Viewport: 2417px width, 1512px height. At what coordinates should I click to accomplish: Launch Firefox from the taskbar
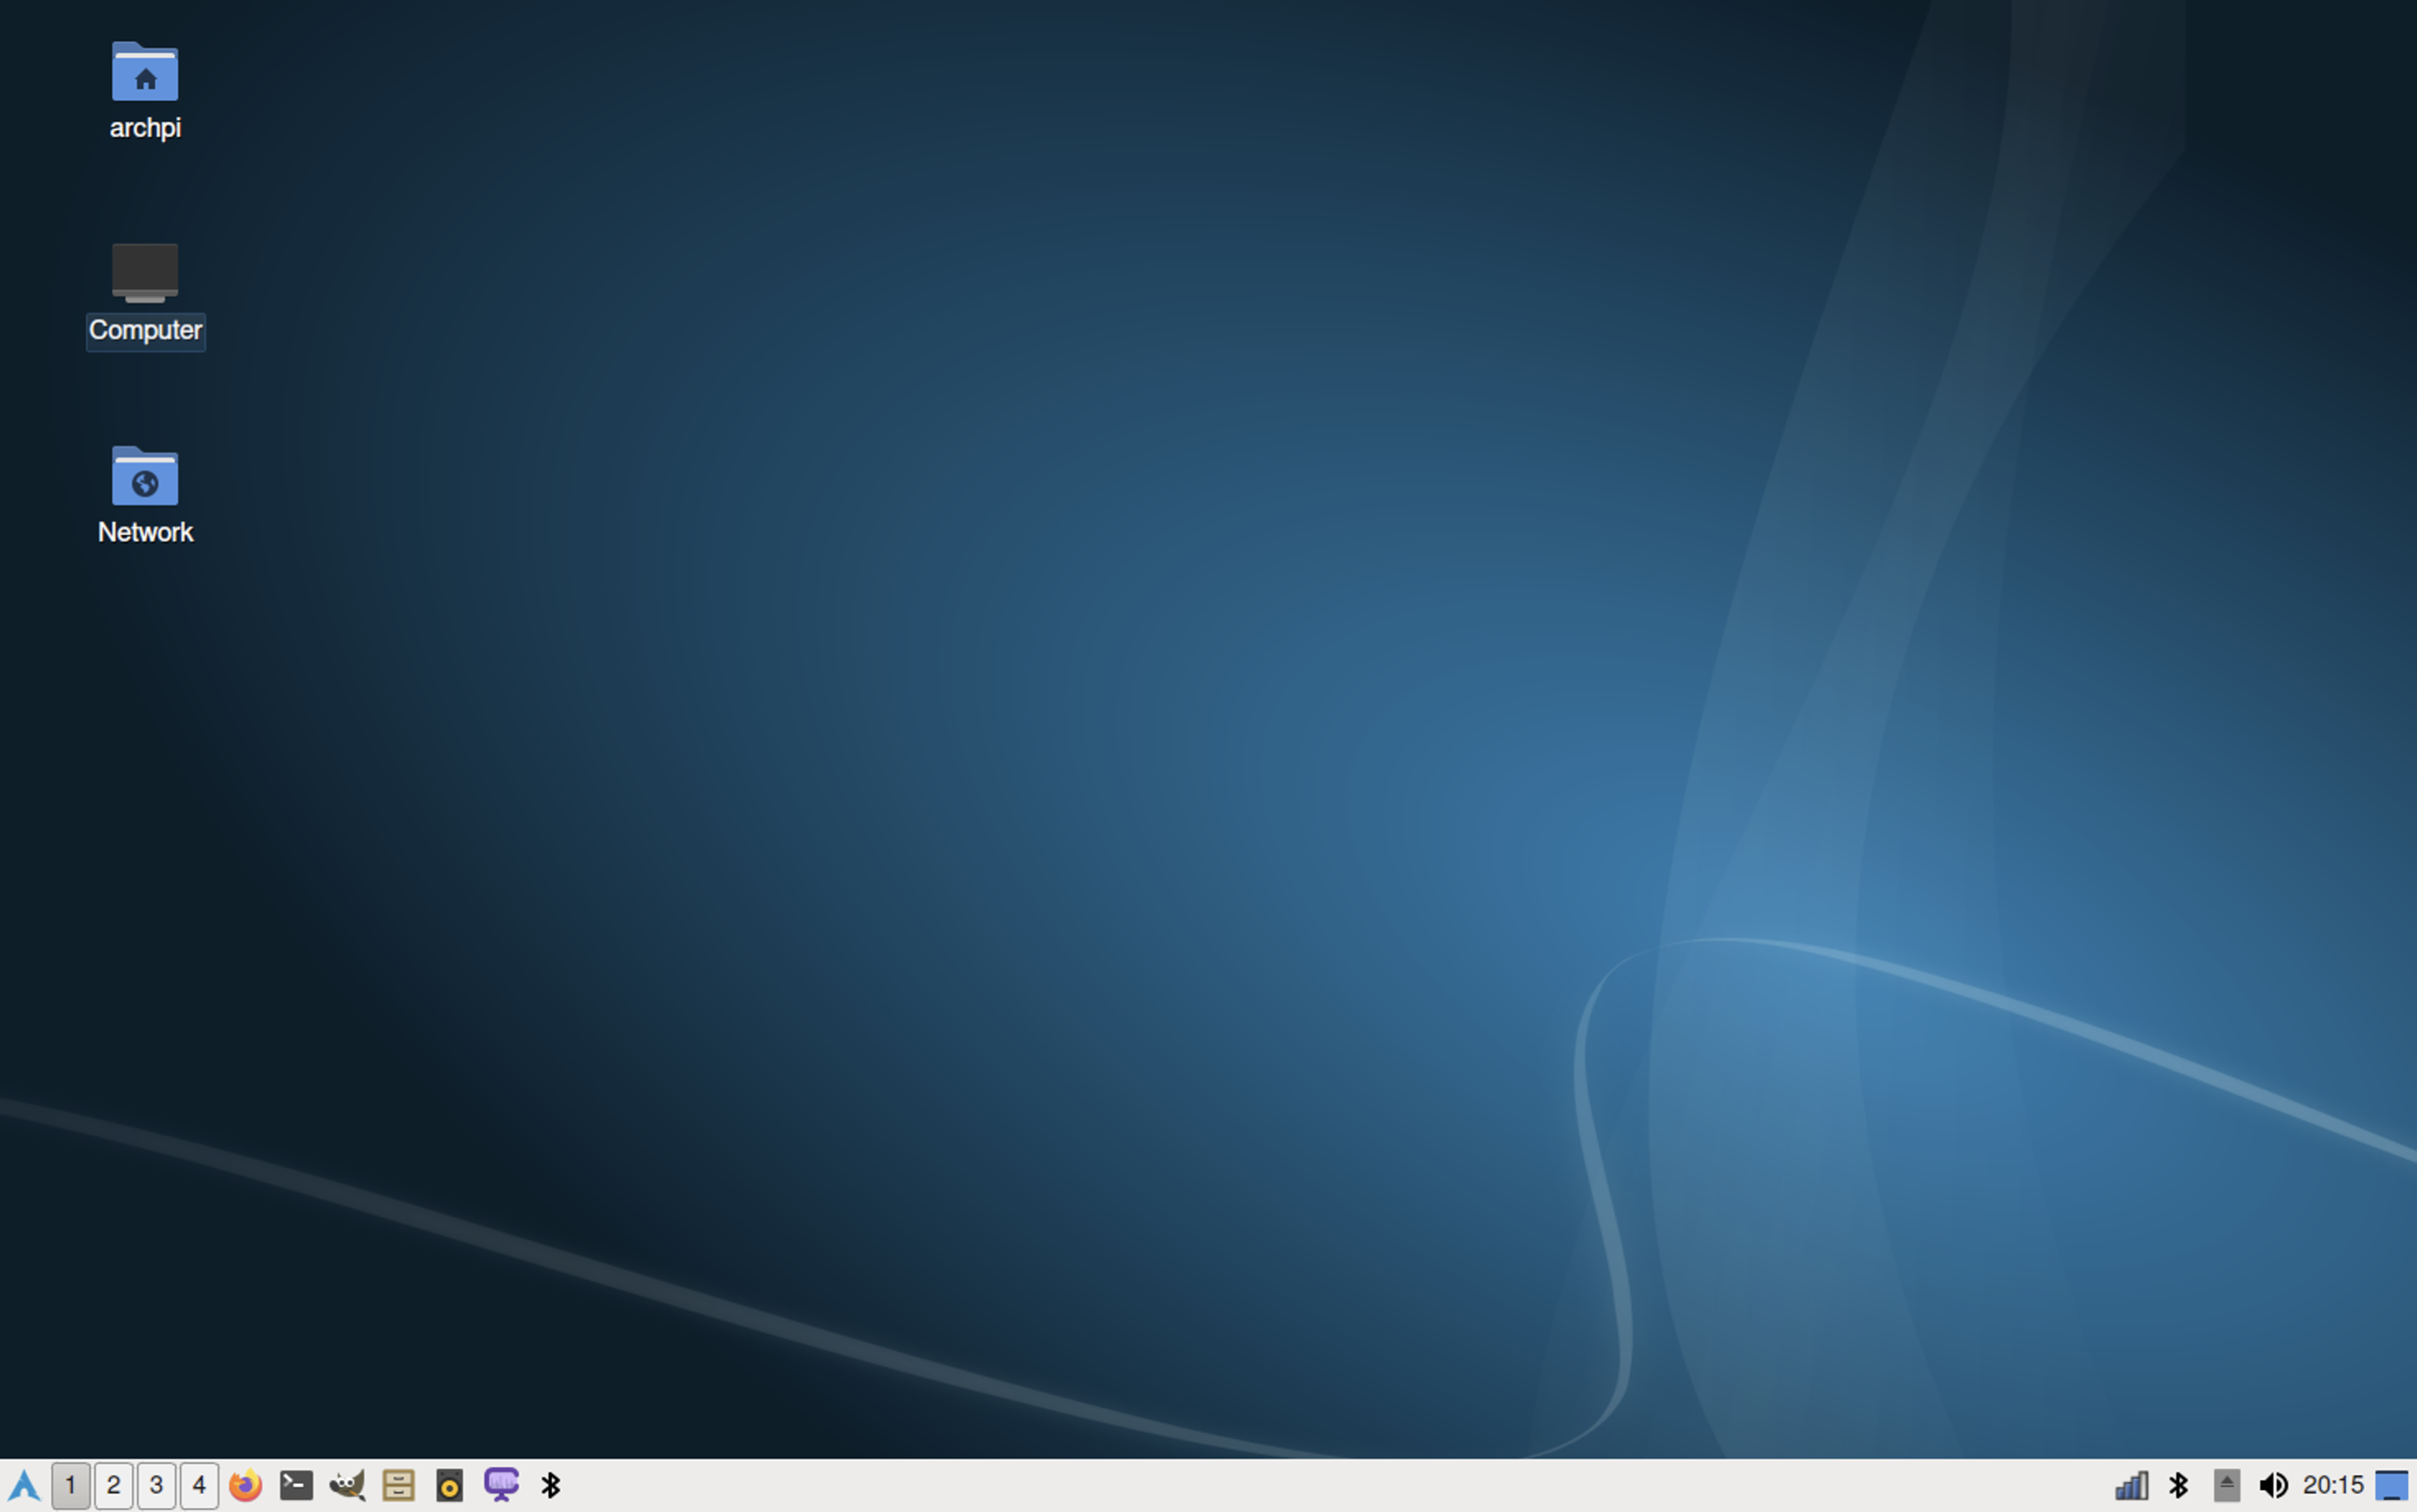coord(244,1484)
